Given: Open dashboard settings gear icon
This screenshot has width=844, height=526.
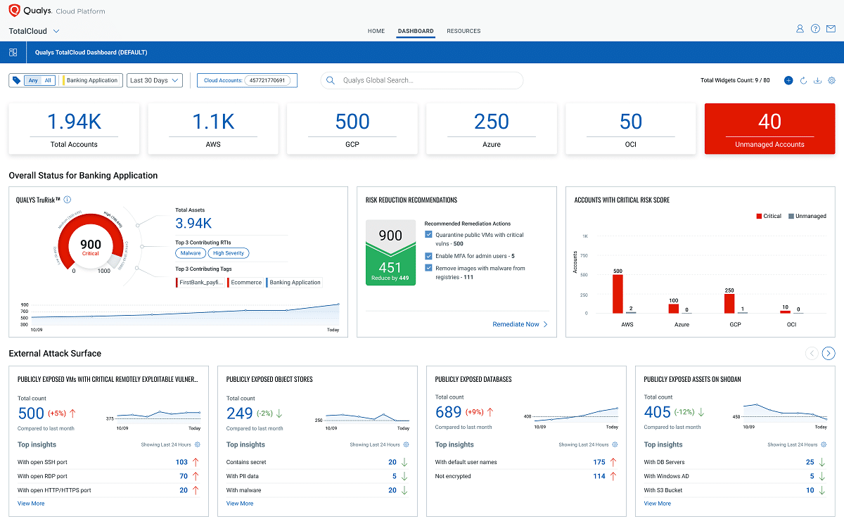Looking at the screenshot, I should (831, 80).
